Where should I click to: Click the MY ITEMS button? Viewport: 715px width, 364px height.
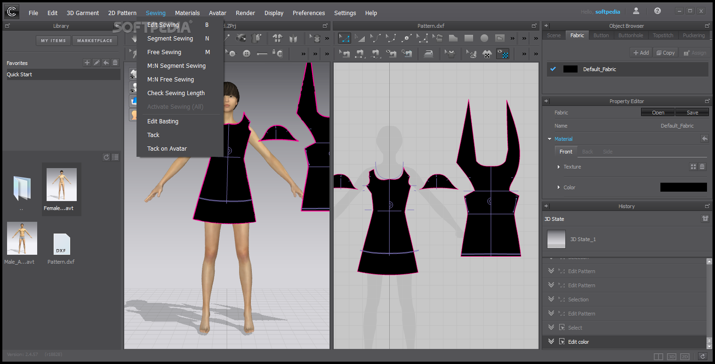pos(53,40)
